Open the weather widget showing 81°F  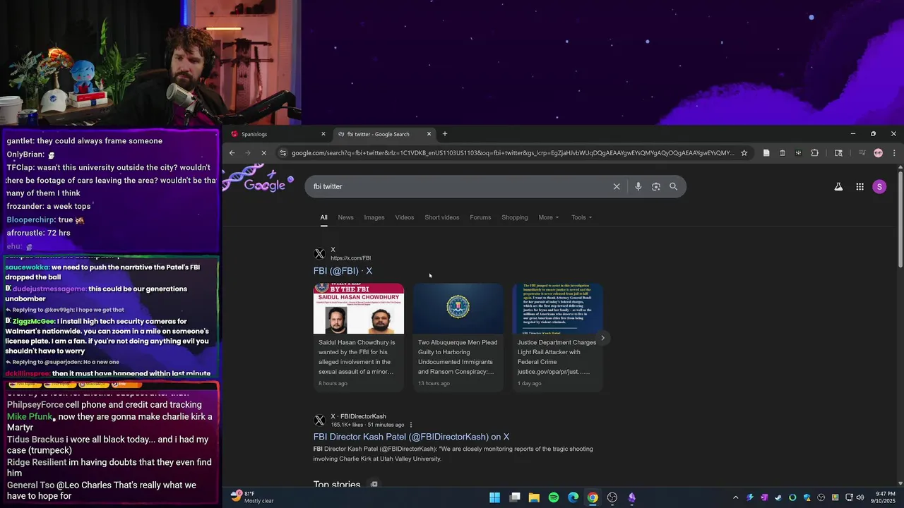[x=253, y=497]
